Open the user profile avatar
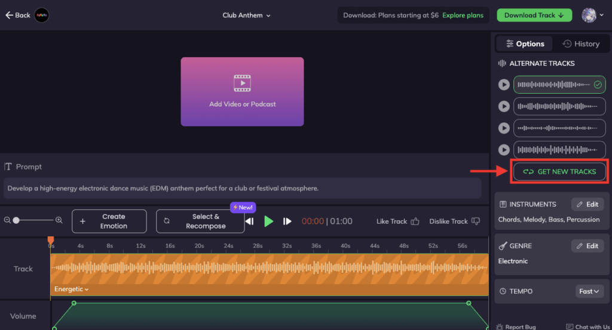The image size is (612, 330). 589,15
